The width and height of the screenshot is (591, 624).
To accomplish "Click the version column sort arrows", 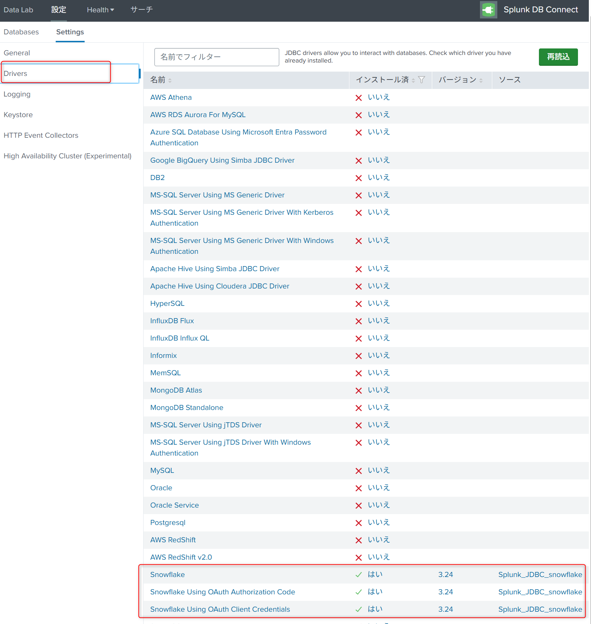I will pyautogui.click(x=481, y=80).
